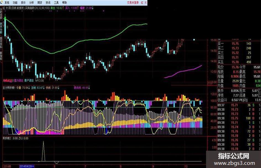Click the 卖出 16.82 indicator value
261x168 pixels.
[x=57, y=8]
